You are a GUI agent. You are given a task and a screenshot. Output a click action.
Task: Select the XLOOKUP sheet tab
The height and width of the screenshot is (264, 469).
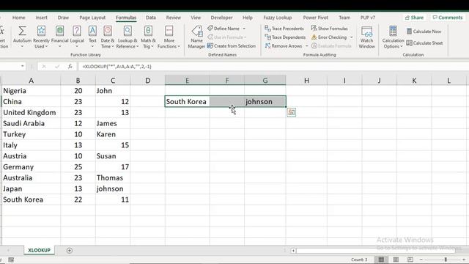click(x=39, y=250)
